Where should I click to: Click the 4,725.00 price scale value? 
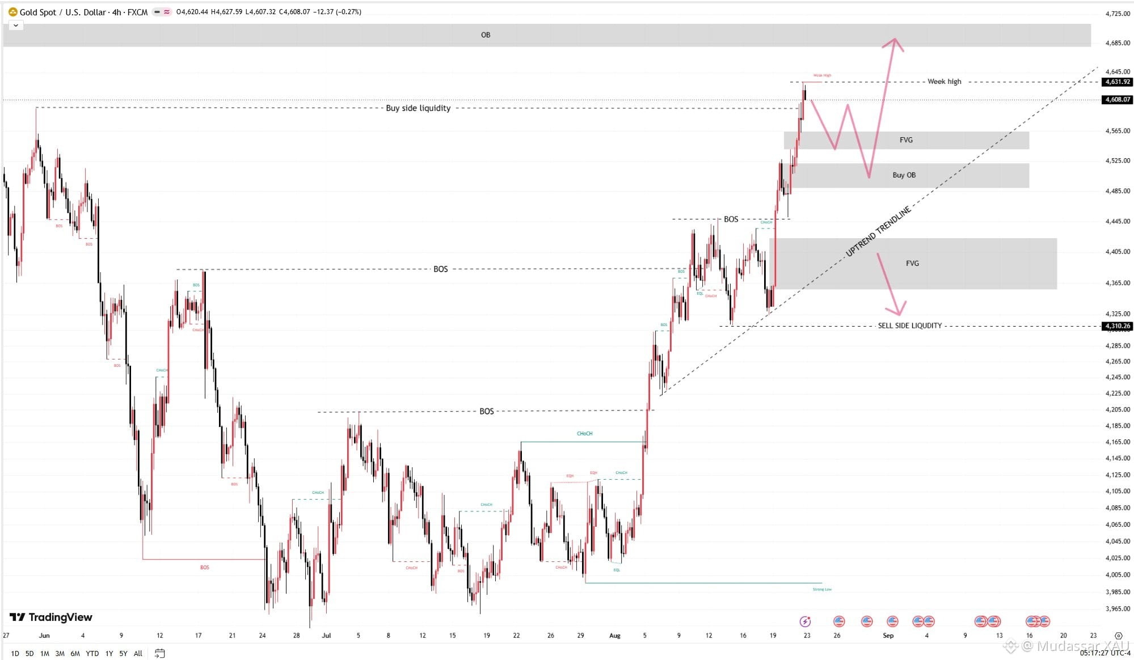tap(1117, 14)
